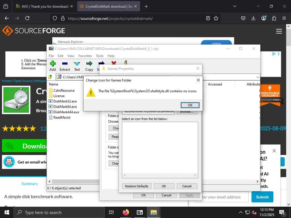Open Firefox extensions puzzle icon

pyautogui.click(x=274, y=18)
